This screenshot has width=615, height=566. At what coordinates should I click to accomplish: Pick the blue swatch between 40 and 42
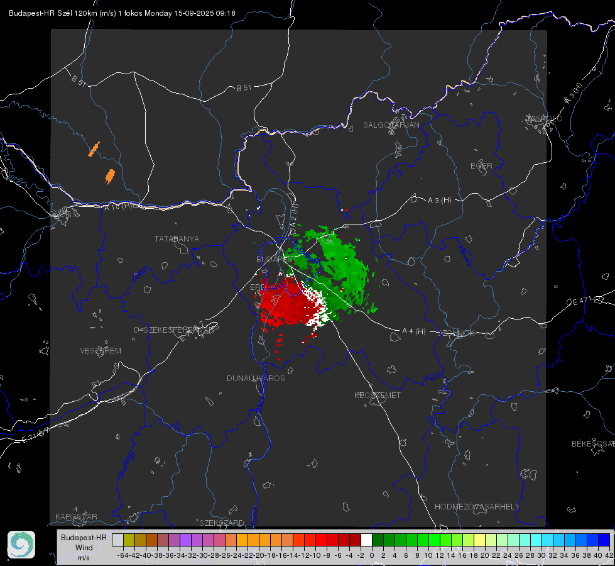(x=604, y=540)
